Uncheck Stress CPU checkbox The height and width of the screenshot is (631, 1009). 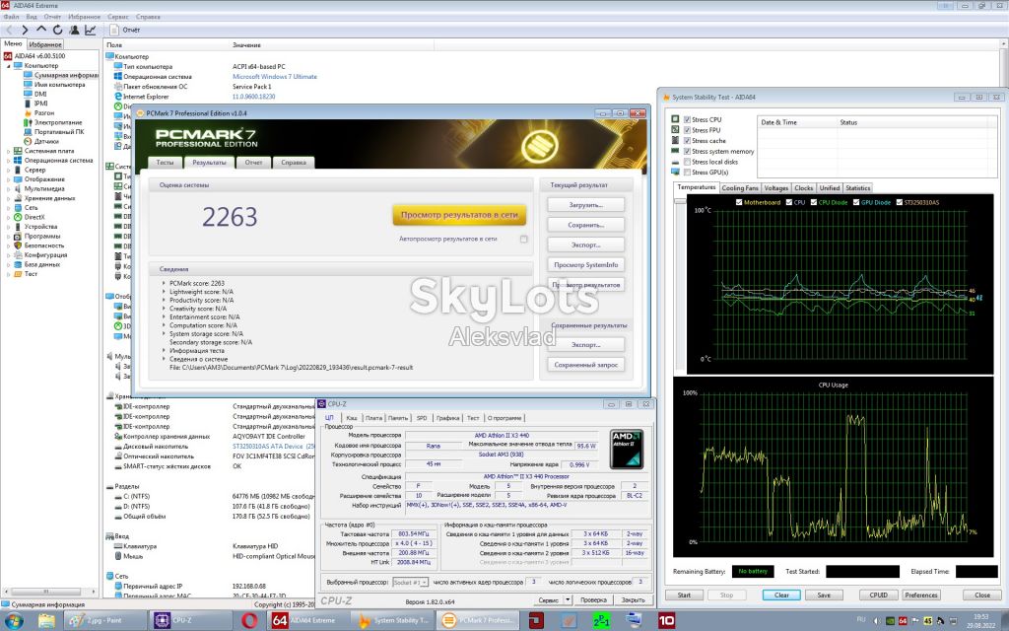tap(687, 119)
